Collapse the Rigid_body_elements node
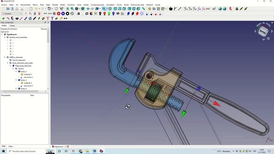Viewport: 274px width, 154px height. [10, 66]
